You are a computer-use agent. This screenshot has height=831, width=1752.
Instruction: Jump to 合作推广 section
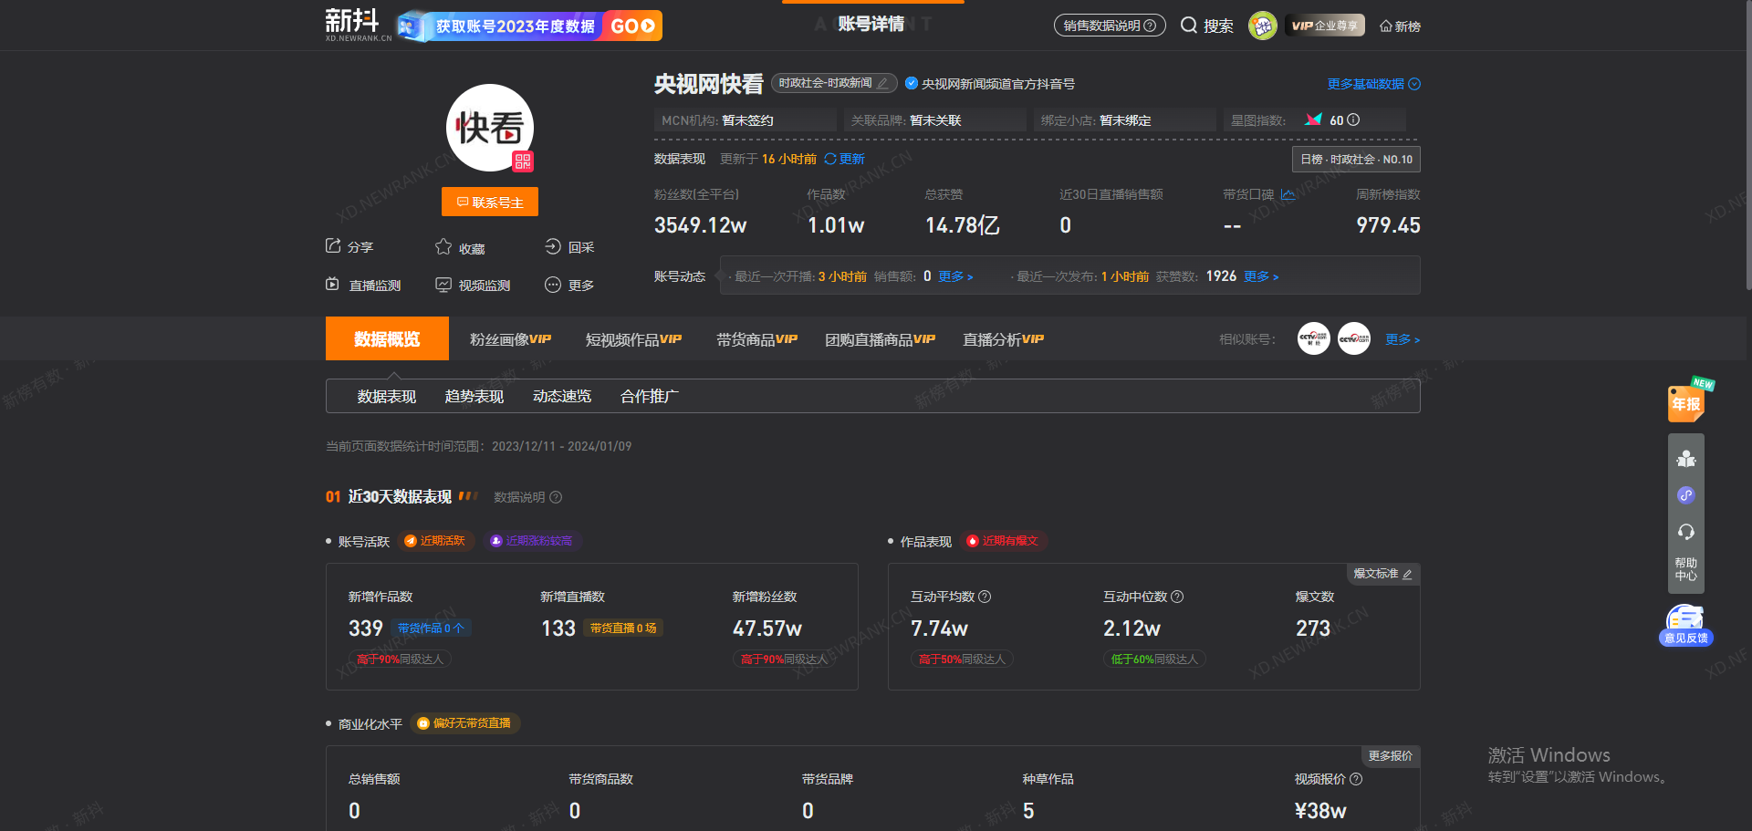[650, 396]
